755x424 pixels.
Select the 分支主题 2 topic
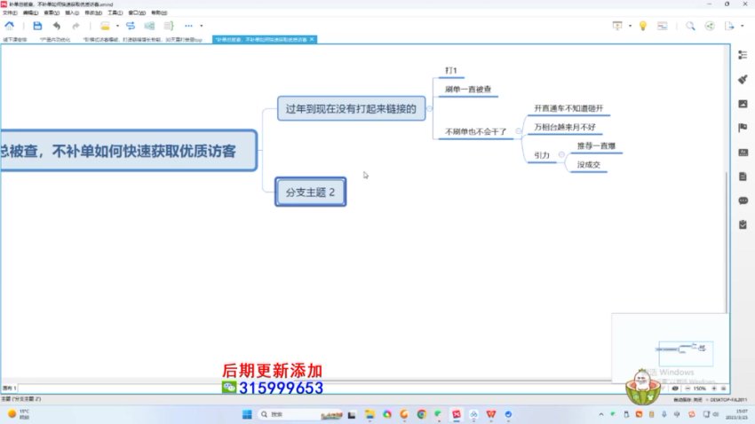[x=310, y=192]
